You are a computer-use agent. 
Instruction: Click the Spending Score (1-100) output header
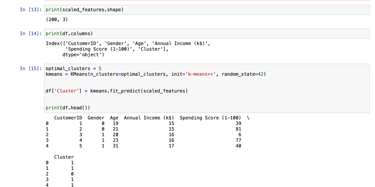pos(210,118)
